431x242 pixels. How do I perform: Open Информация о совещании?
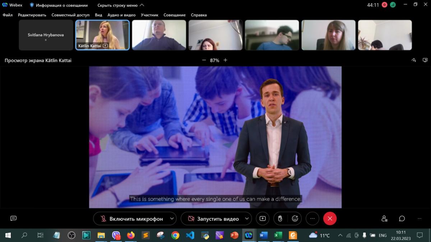pos(59,5)
